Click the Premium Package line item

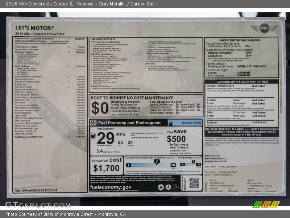pos(50,52)
